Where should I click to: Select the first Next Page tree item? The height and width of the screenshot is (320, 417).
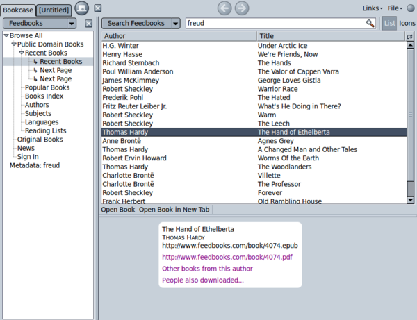click(56, 70)
